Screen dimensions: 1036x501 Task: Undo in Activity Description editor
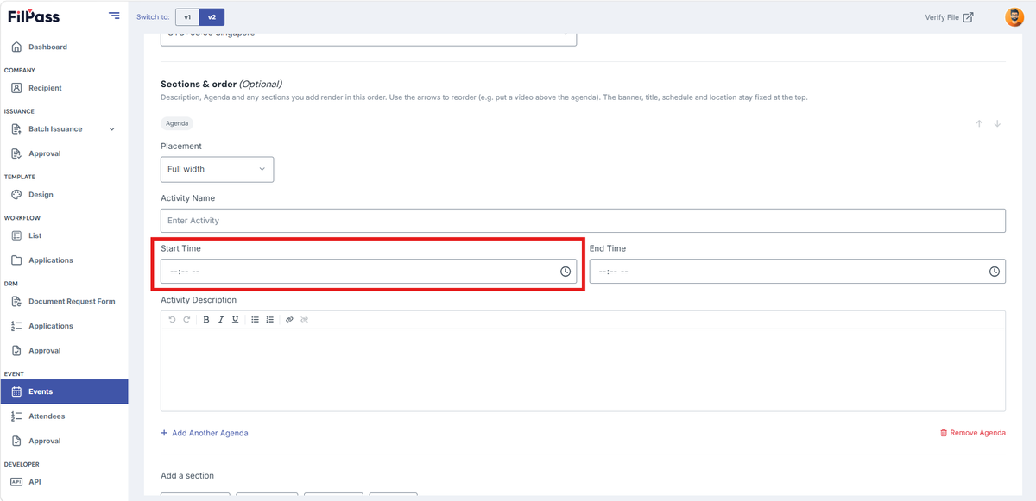172,319
